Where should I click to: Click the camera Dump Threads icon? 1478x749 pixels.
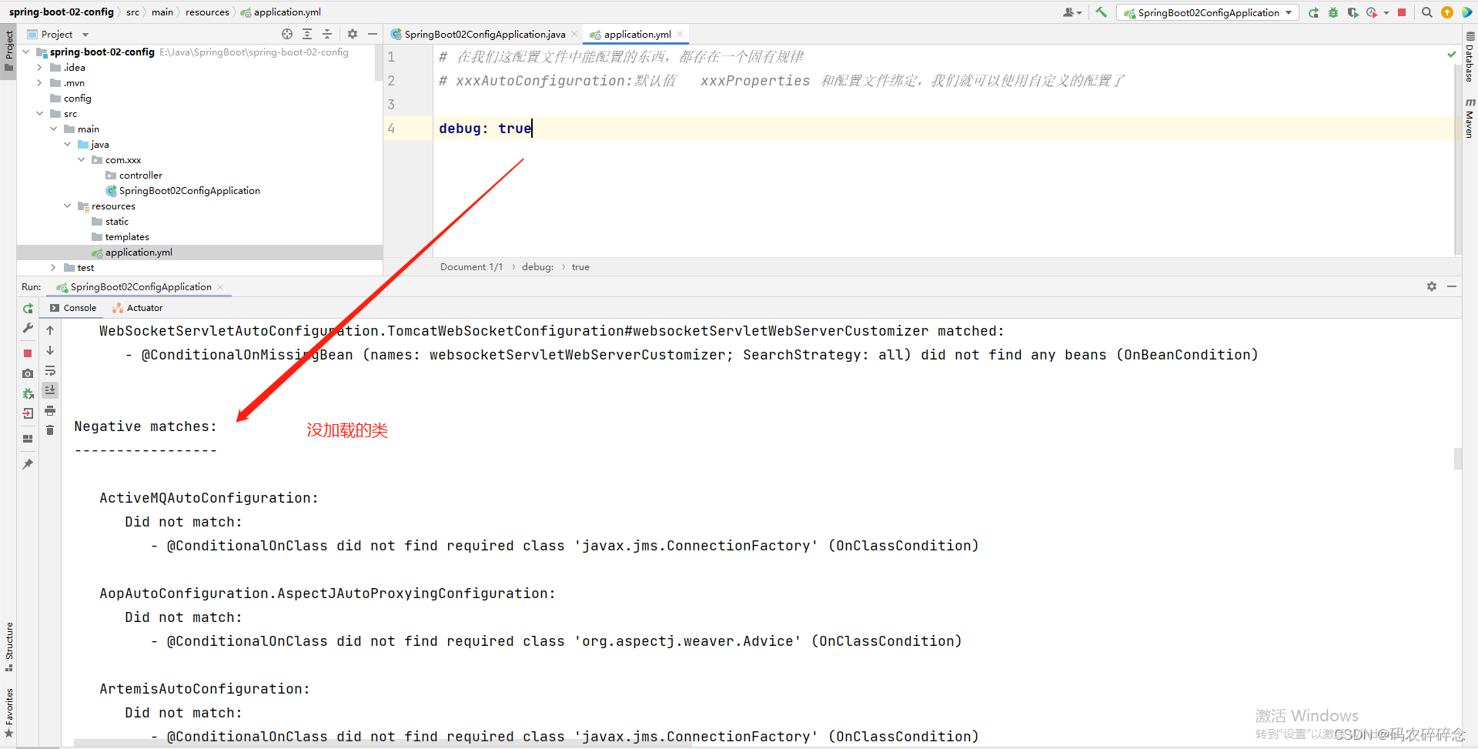point(28,373)
